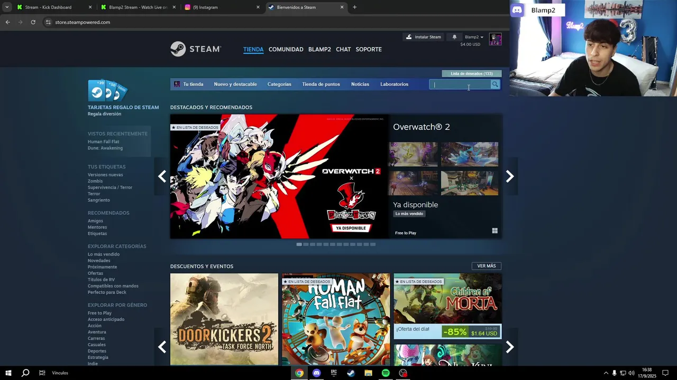Click inside the Steam store search field
The height and width of the screenshot is (380, 677).
[x=460, y=84]
